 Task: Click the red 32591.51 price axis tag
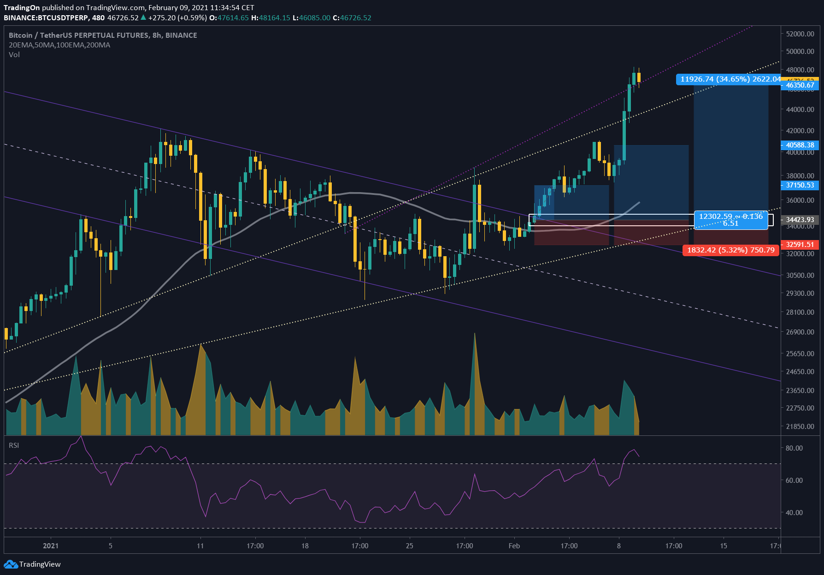800,245
